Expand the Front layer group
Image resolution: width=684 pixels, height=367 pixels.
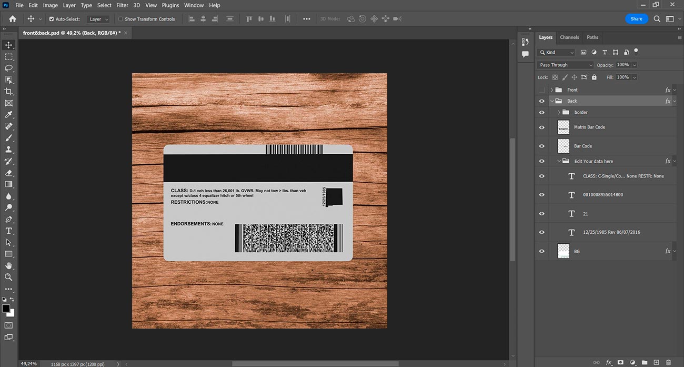click(551, 90)
